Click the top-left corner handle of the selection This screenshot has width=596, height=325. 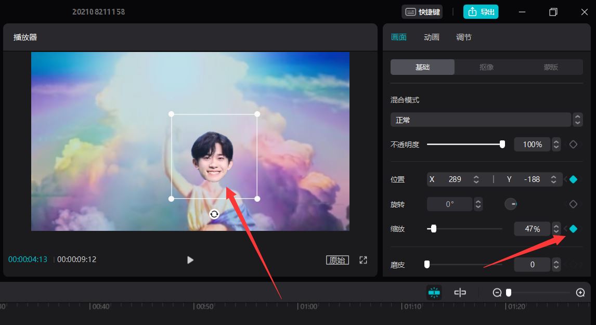172,114
